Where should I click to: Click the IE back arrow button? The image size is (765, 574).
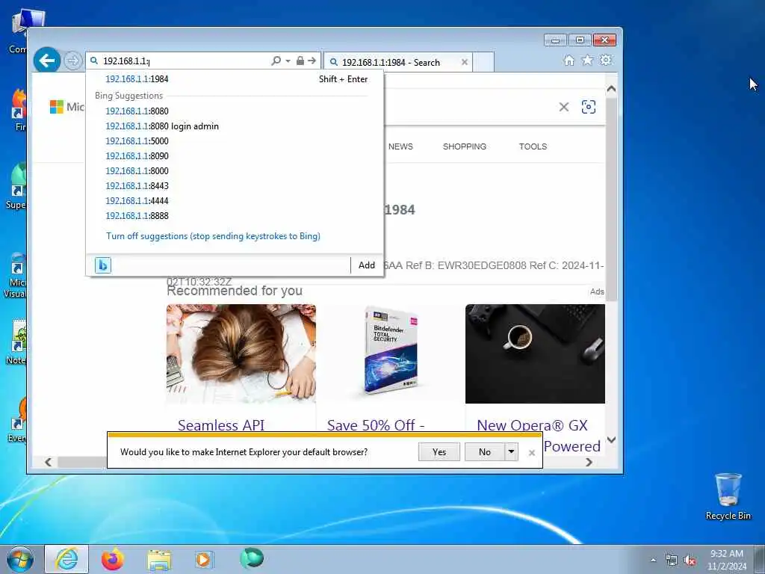tap(47, 61)
